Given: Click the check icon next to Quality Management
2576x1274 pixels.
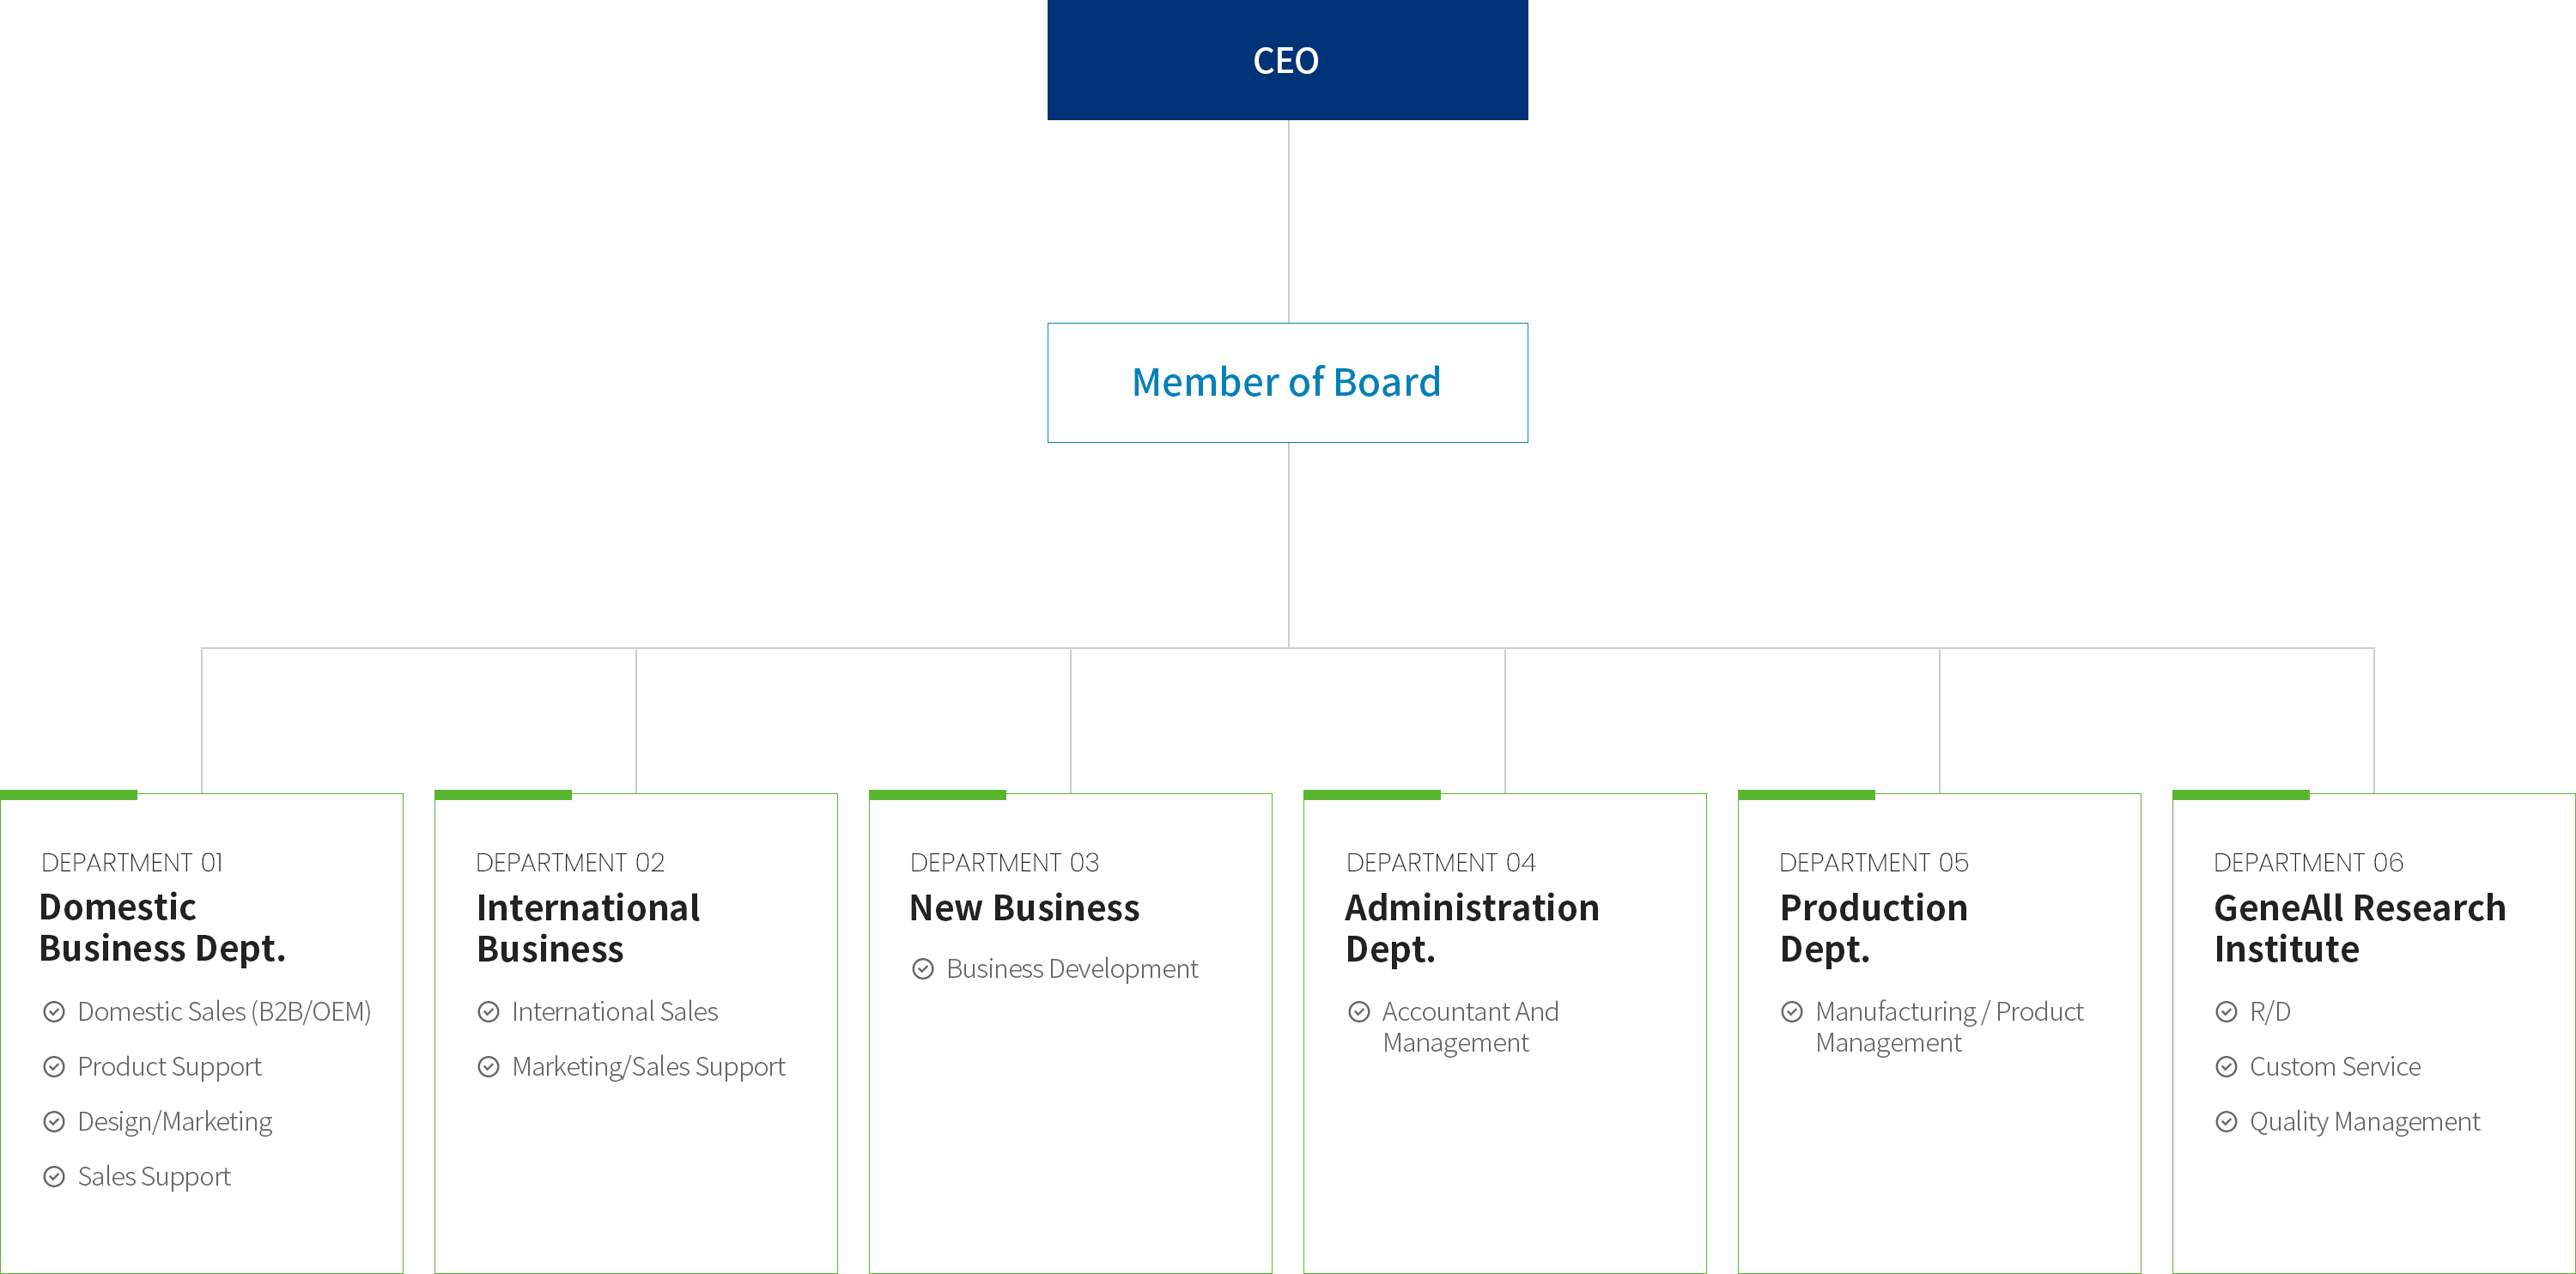Looking at the screenshot, I should pyautogui.click(x=2226, y=1122).
